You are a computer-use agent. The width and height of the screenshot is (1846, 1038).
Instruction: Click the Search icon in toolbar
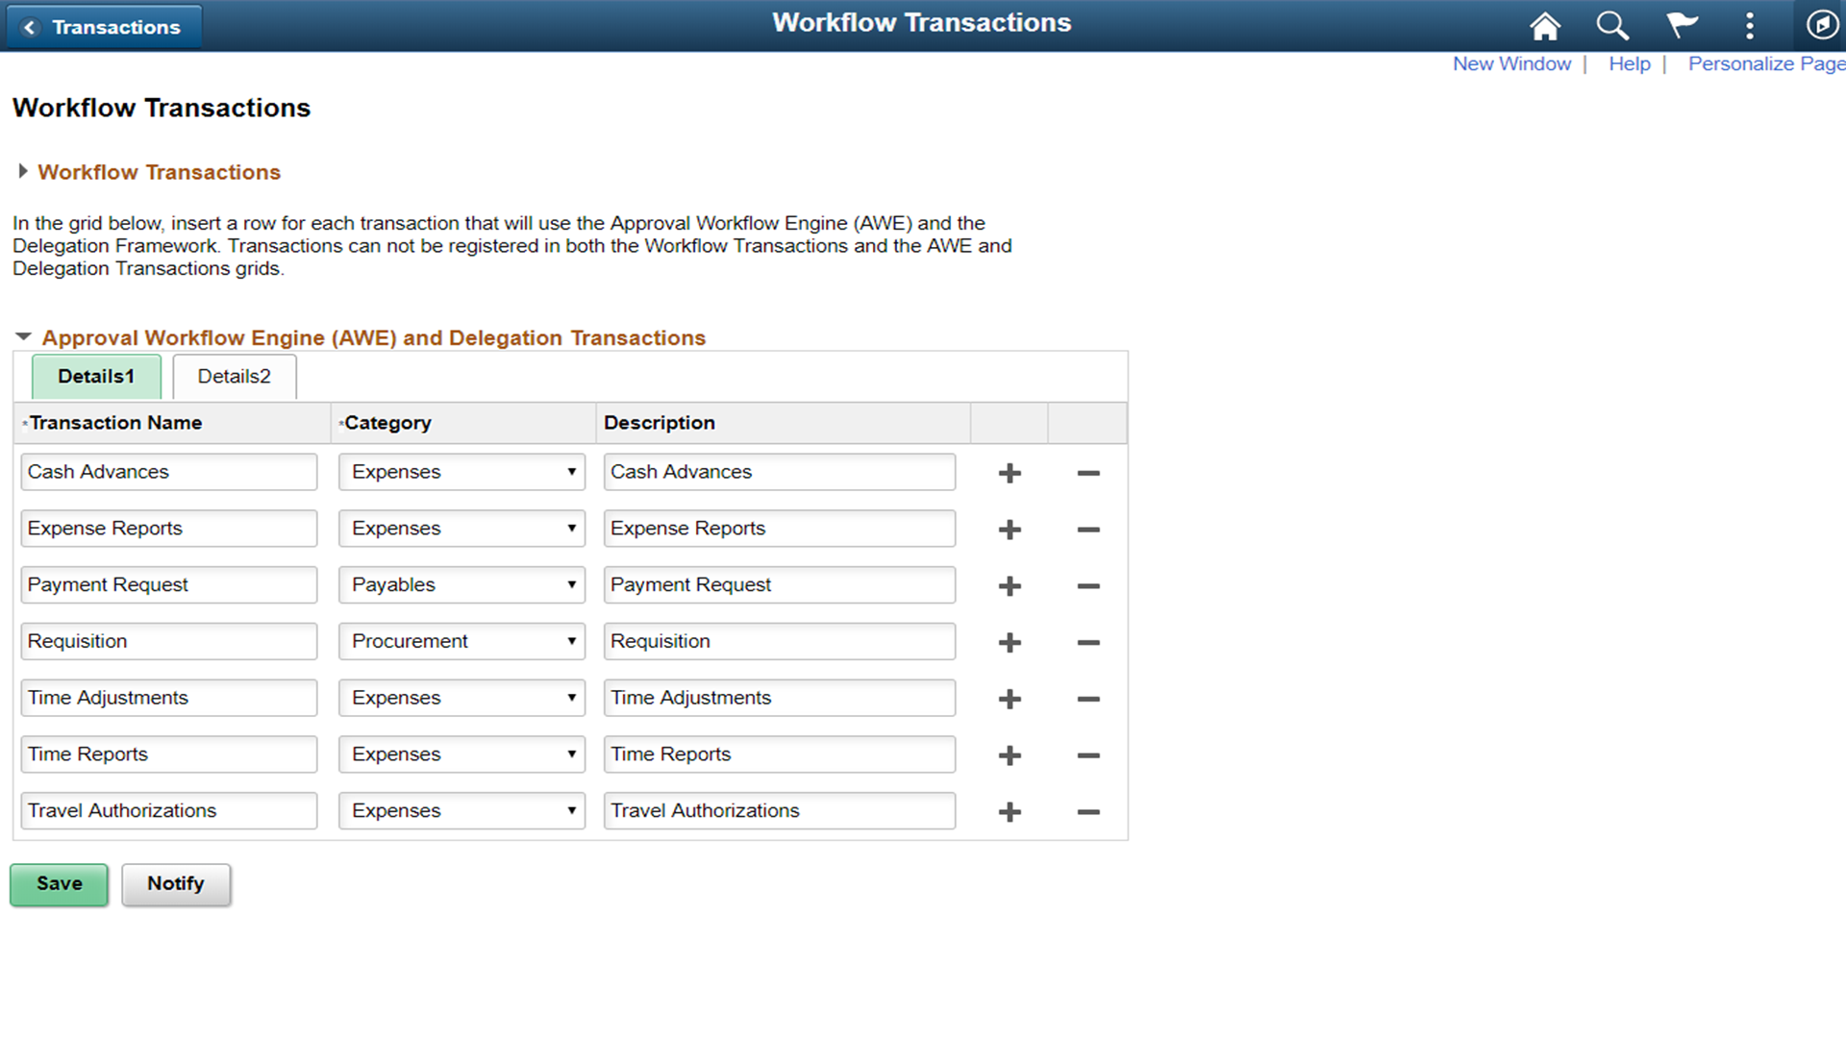1614,24
